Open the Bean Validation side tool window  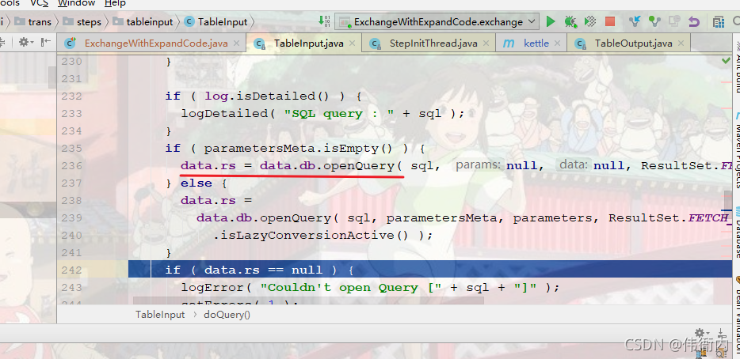(736, 316)
